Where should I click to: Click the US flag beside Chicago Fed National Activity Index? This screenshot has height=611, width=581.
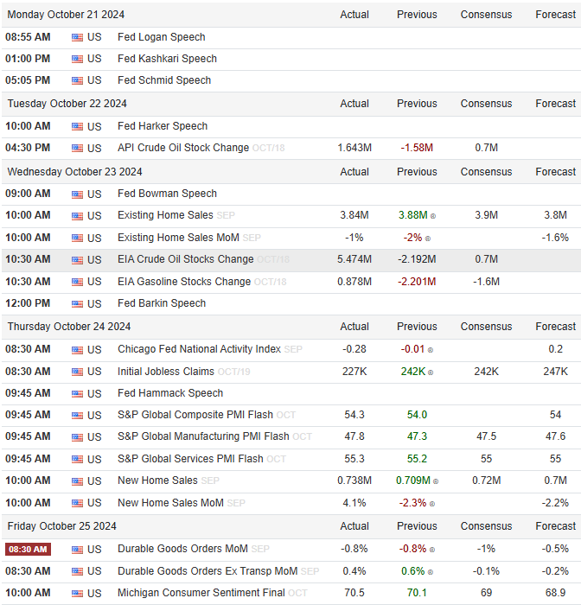[x=77, y=349]
